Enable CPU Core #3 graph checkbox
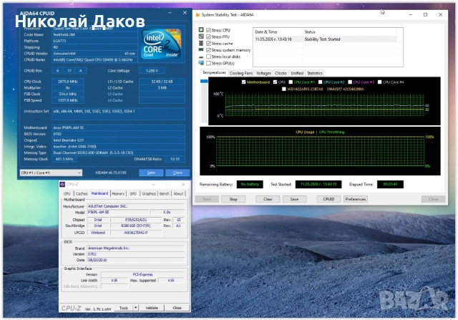458x320 pixels. 350,82
